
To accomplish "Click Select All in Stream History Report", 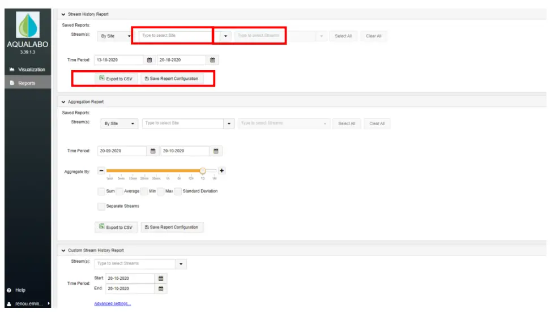I will tap(343, 36).
